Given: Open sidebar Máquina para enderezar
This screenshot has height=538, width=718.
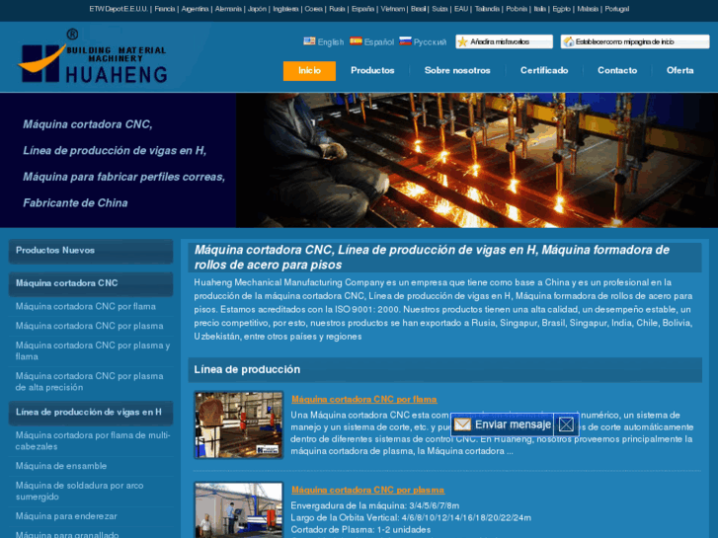Looking at the screenshot, I should coord(66,516).
